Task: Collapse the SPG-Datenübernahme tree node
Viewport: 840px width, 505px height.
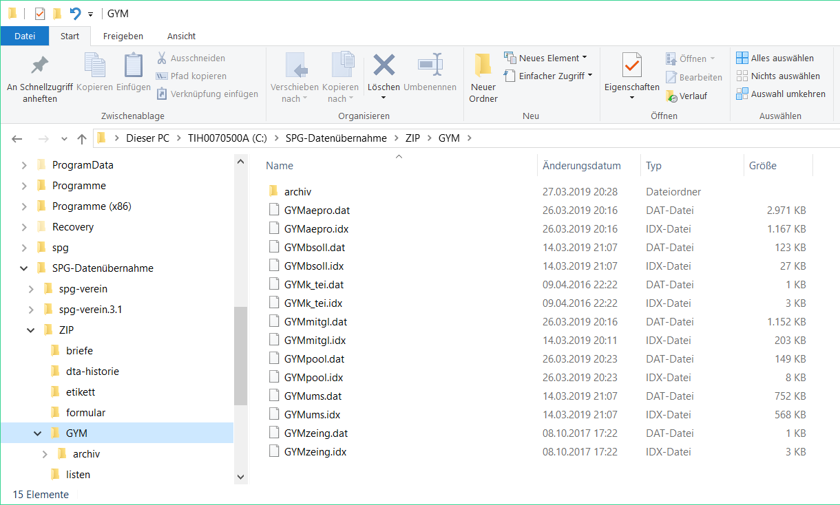Action: pos(24,268)
